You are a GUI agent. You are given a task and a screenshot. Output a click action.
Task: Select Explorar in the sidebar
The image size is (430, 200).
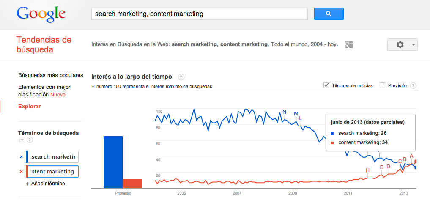[x=29, y=107]
